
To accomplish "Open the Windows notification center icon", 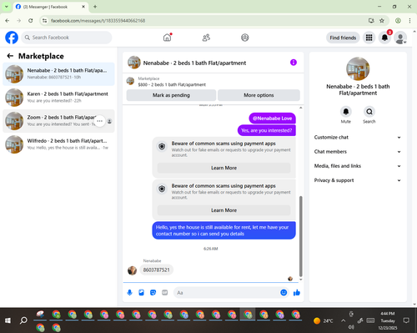I will coord(406,320).
